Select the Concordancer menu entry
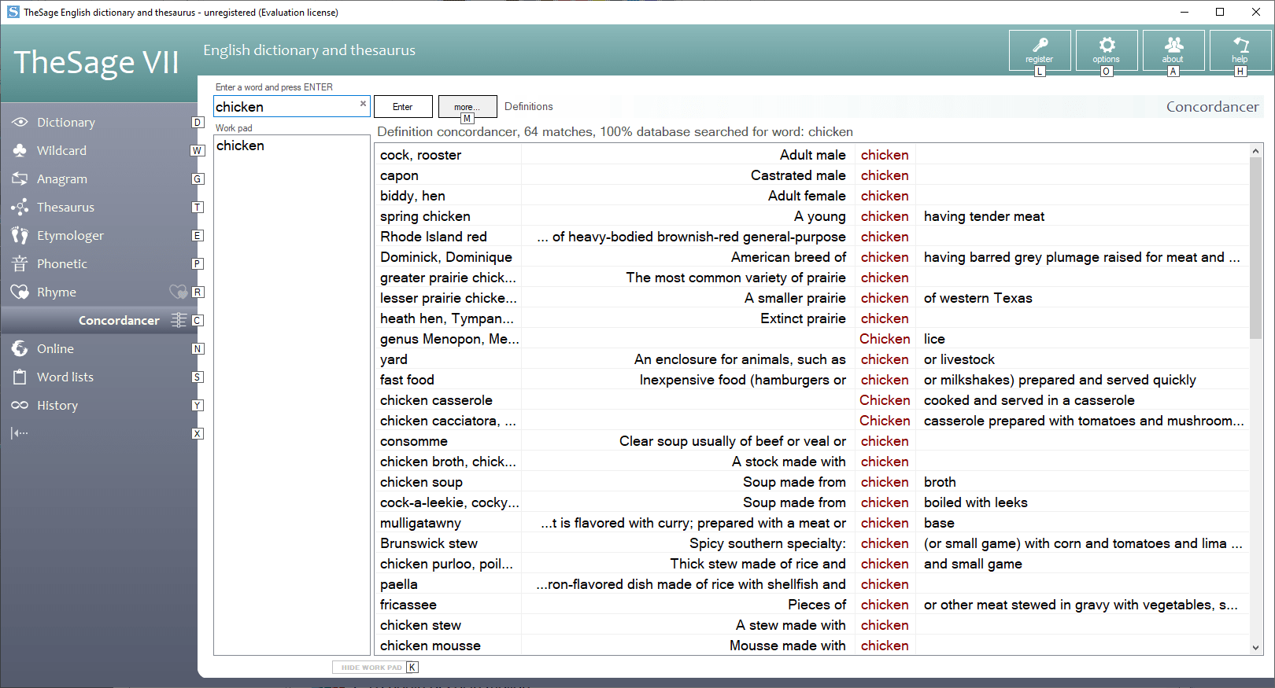Viewport: 1275px width, 688px height. (119, 320)
